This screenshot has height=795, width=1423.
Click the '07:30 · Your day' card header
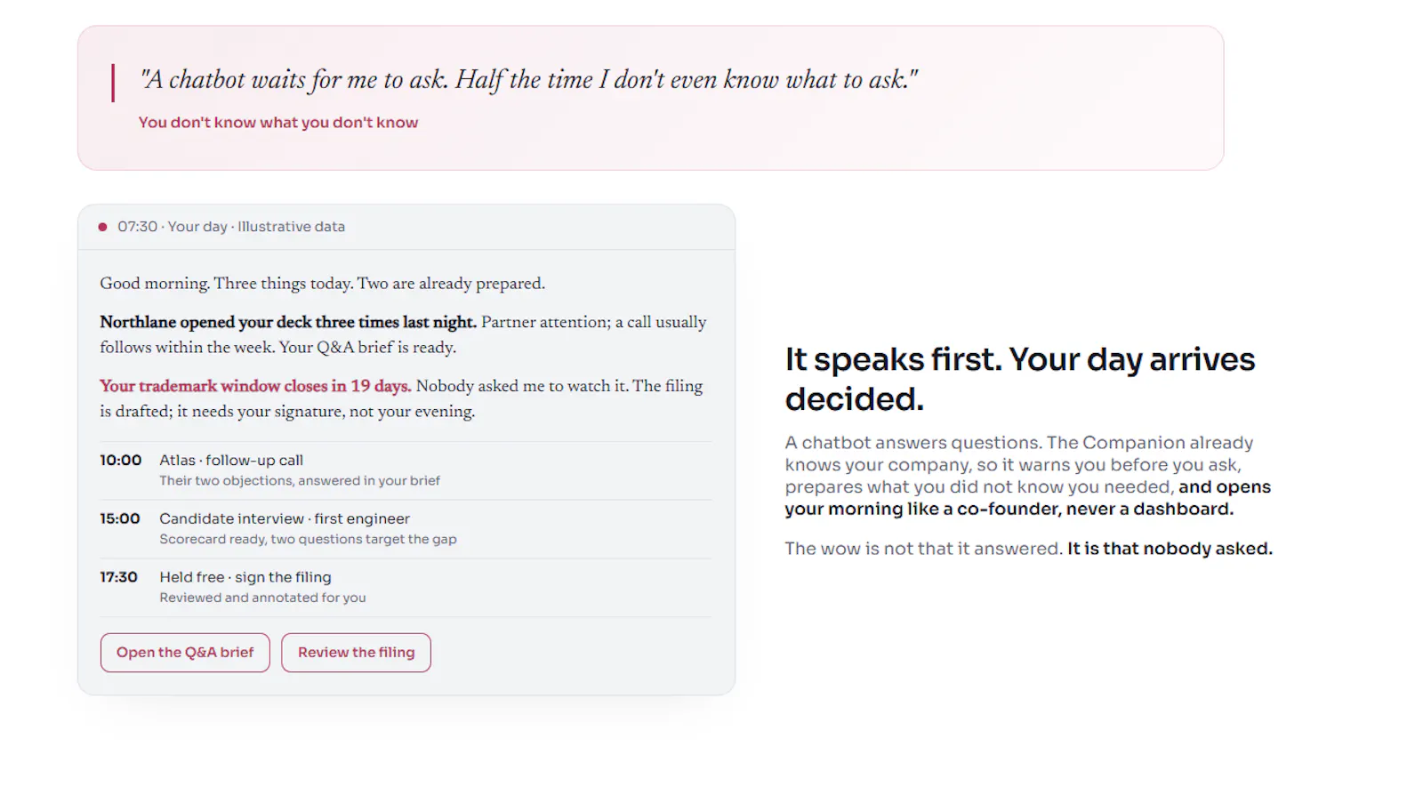pos(406,227)
